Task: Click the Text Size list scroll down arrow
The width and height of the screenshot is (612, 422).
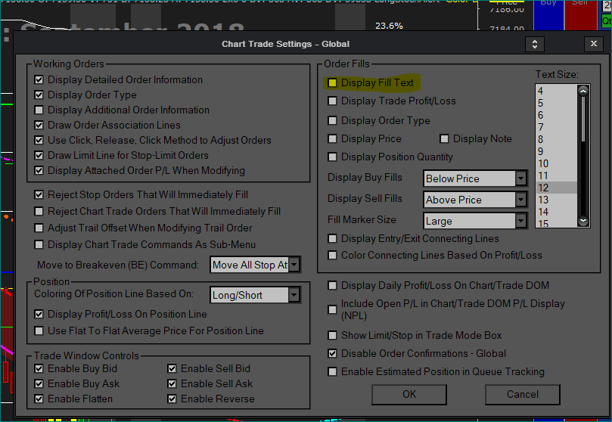Action: coord(583,220)
